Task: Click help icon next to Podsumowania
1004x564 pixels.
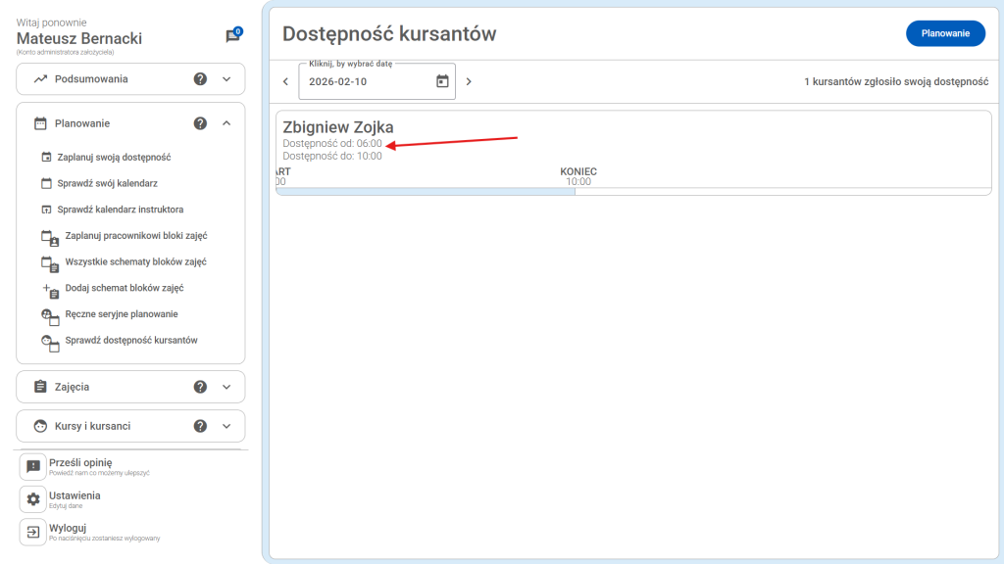Action: click(200, 79)
